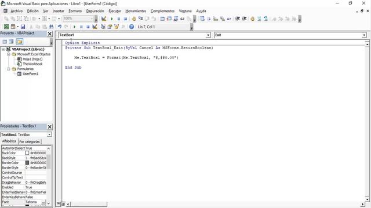Run the macro from the second toolbar row
Screen dimensions: 371x208
coord(75,27)
